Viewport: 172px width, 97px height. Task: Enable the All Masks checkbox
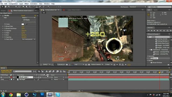click(22, 20)
